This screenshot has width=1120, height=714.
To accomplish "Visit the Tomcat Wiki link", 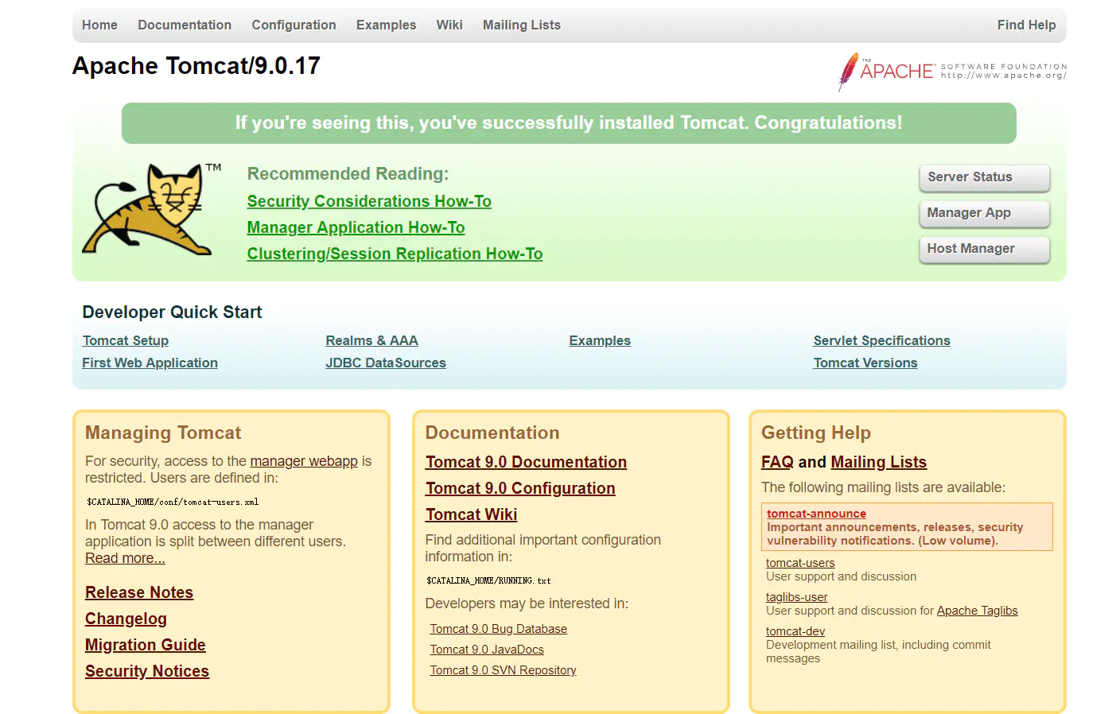I will 471,514.
